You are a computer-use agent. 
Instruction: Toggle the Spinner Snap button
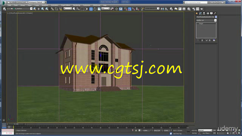(138, 9)
